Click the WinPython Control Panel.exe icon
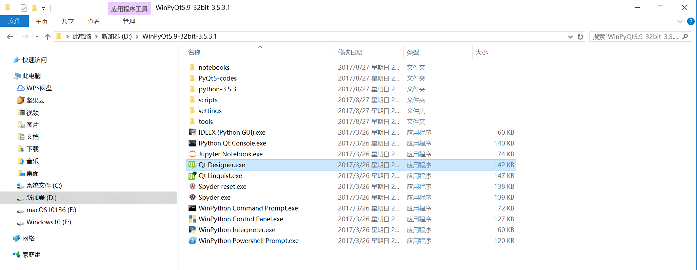The height and width of the screenshot is (270, 697). 192,219
